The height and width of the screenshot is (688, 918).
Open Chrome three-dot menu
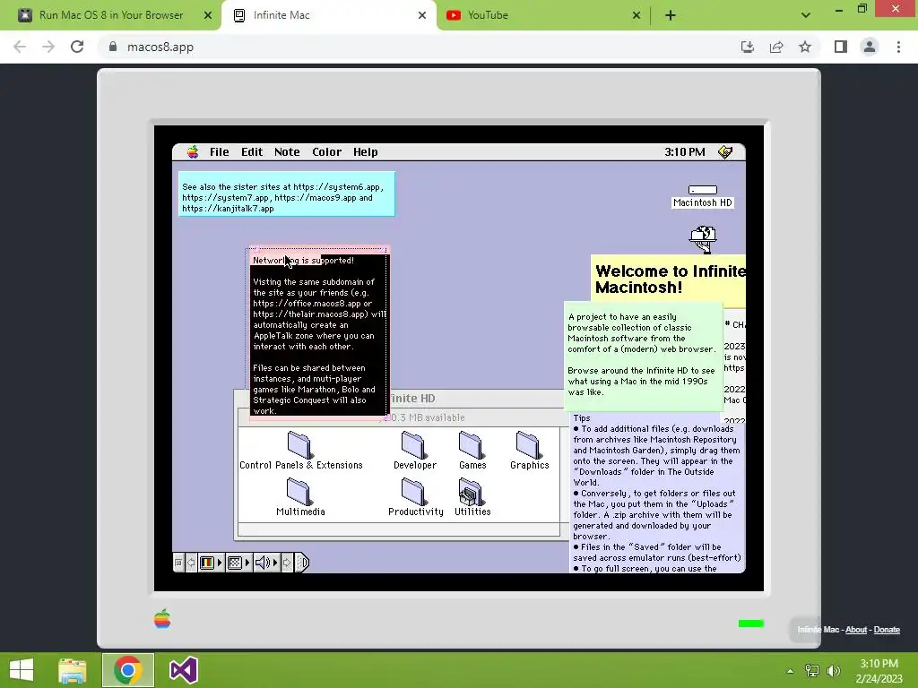pos(898,47)
